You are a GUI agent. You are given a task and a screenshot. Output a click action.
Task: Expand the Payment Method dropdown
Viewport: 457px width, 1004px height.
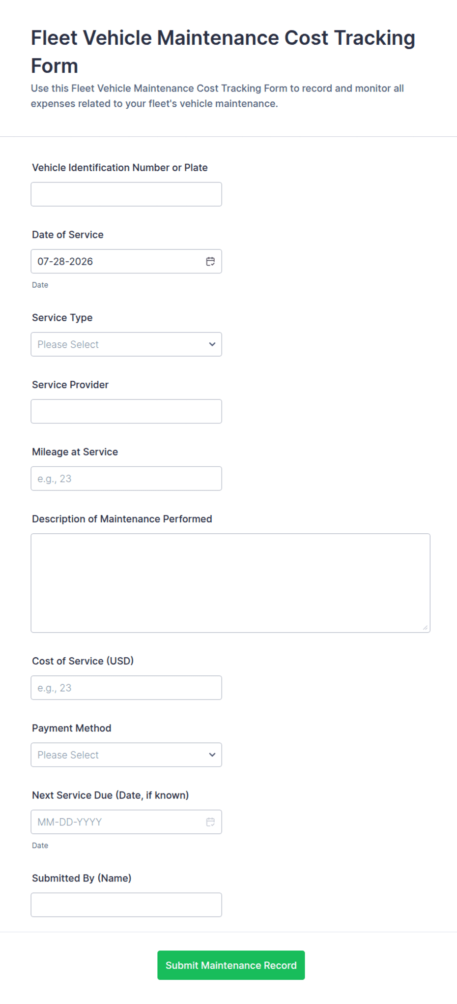click(126, 755)
